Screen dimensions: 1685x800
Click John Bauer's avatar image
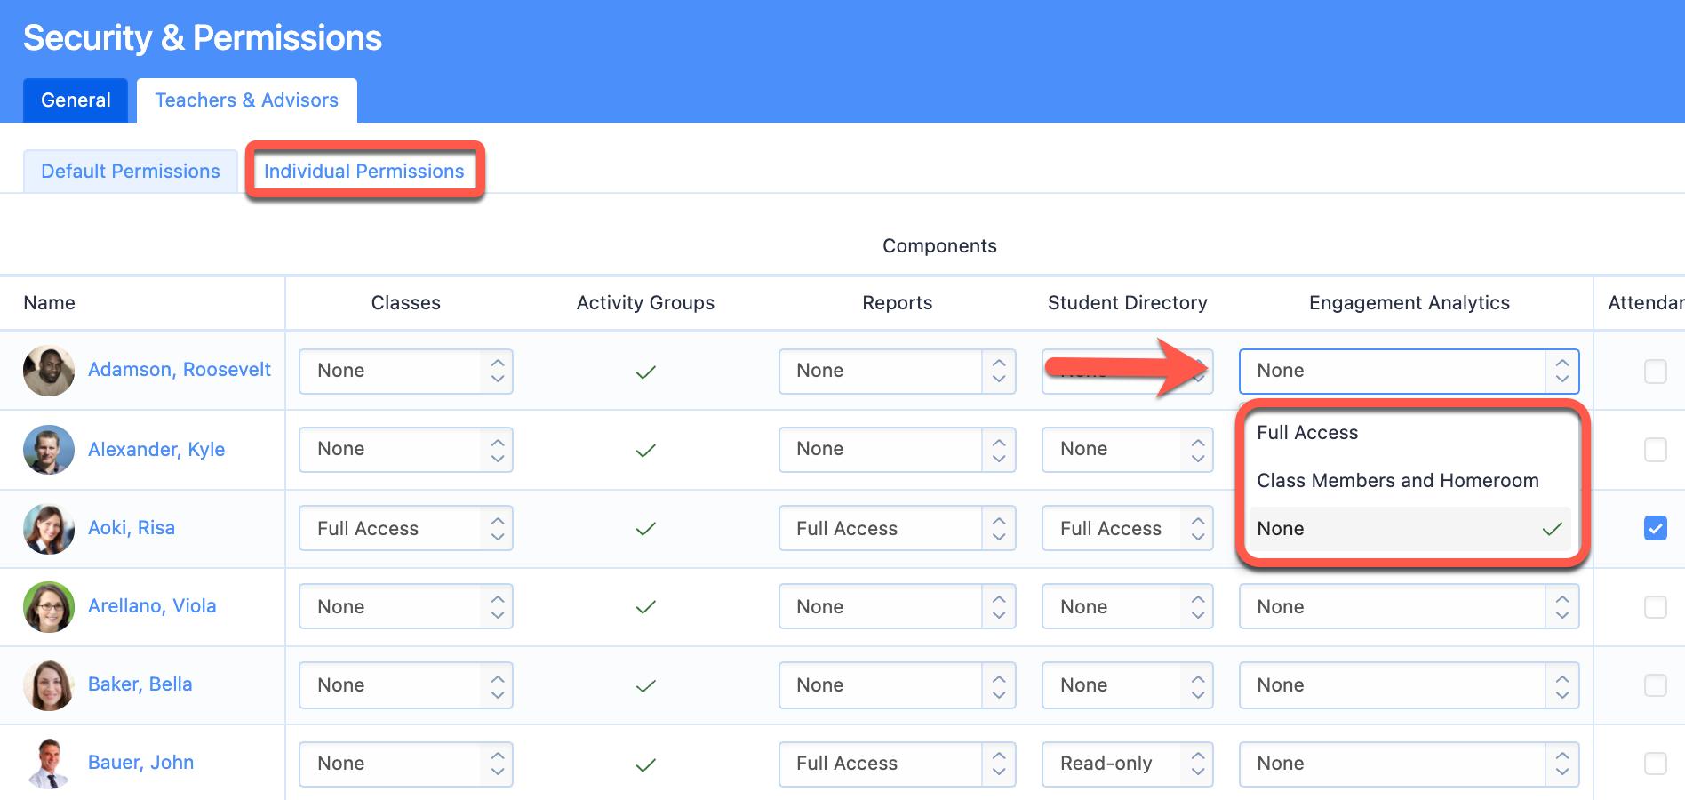49,764
